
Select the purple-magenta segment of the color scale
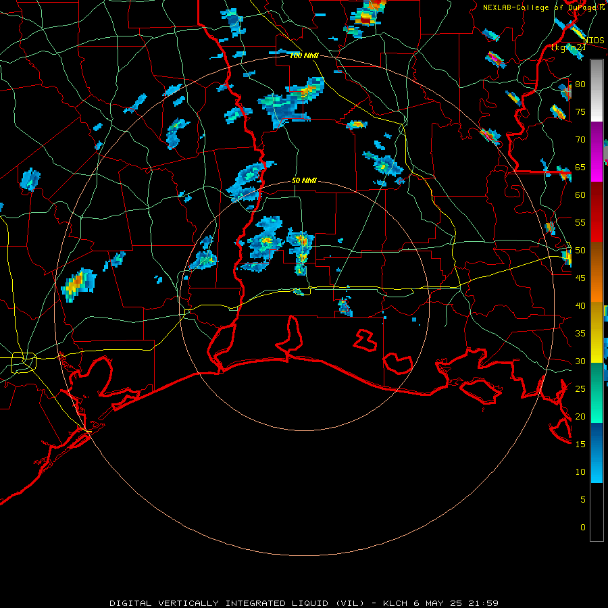(597, 152)
